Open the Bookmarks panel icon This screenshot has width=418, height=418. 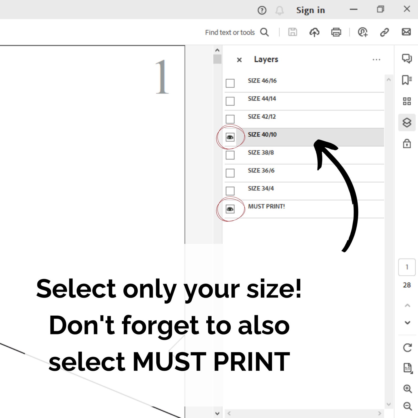pyautogui.click(x=407, y=80)
